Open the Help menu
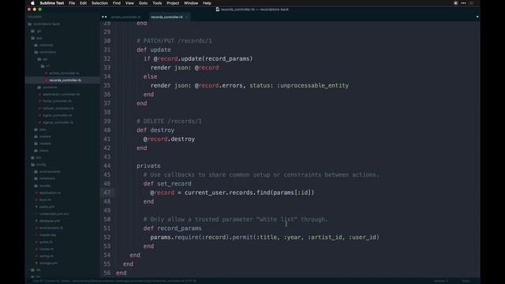The width and height of the screenshot is (505, 284). pos(207,3)
